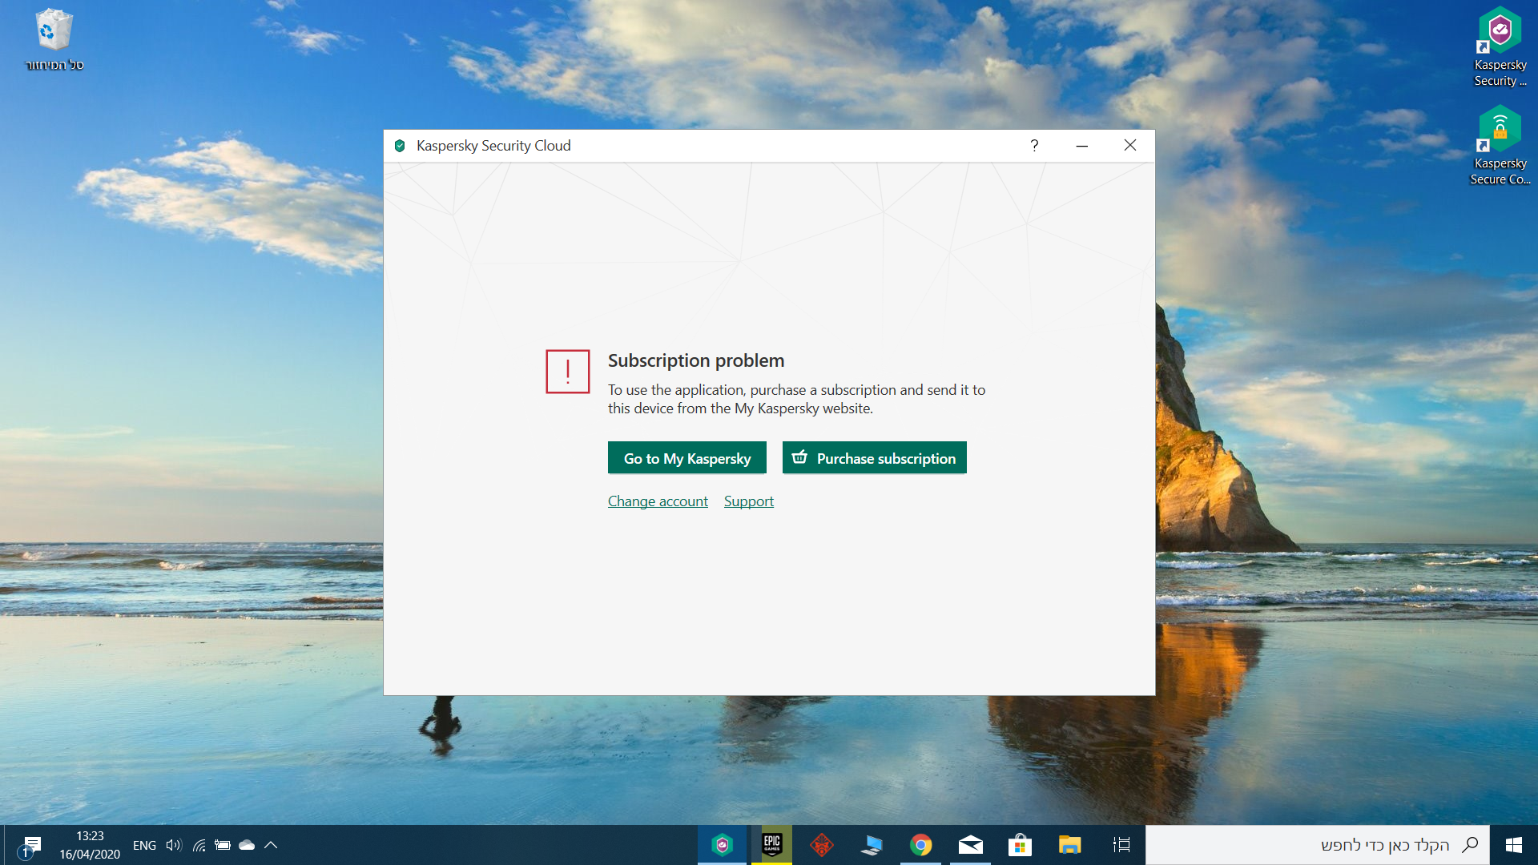This screenshot has width=1538, height=865.
Task: Open the red hexagon app in taskbar
Action: pos(822,845)
